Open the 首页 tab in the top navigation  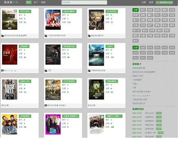(x=29, y=2)
